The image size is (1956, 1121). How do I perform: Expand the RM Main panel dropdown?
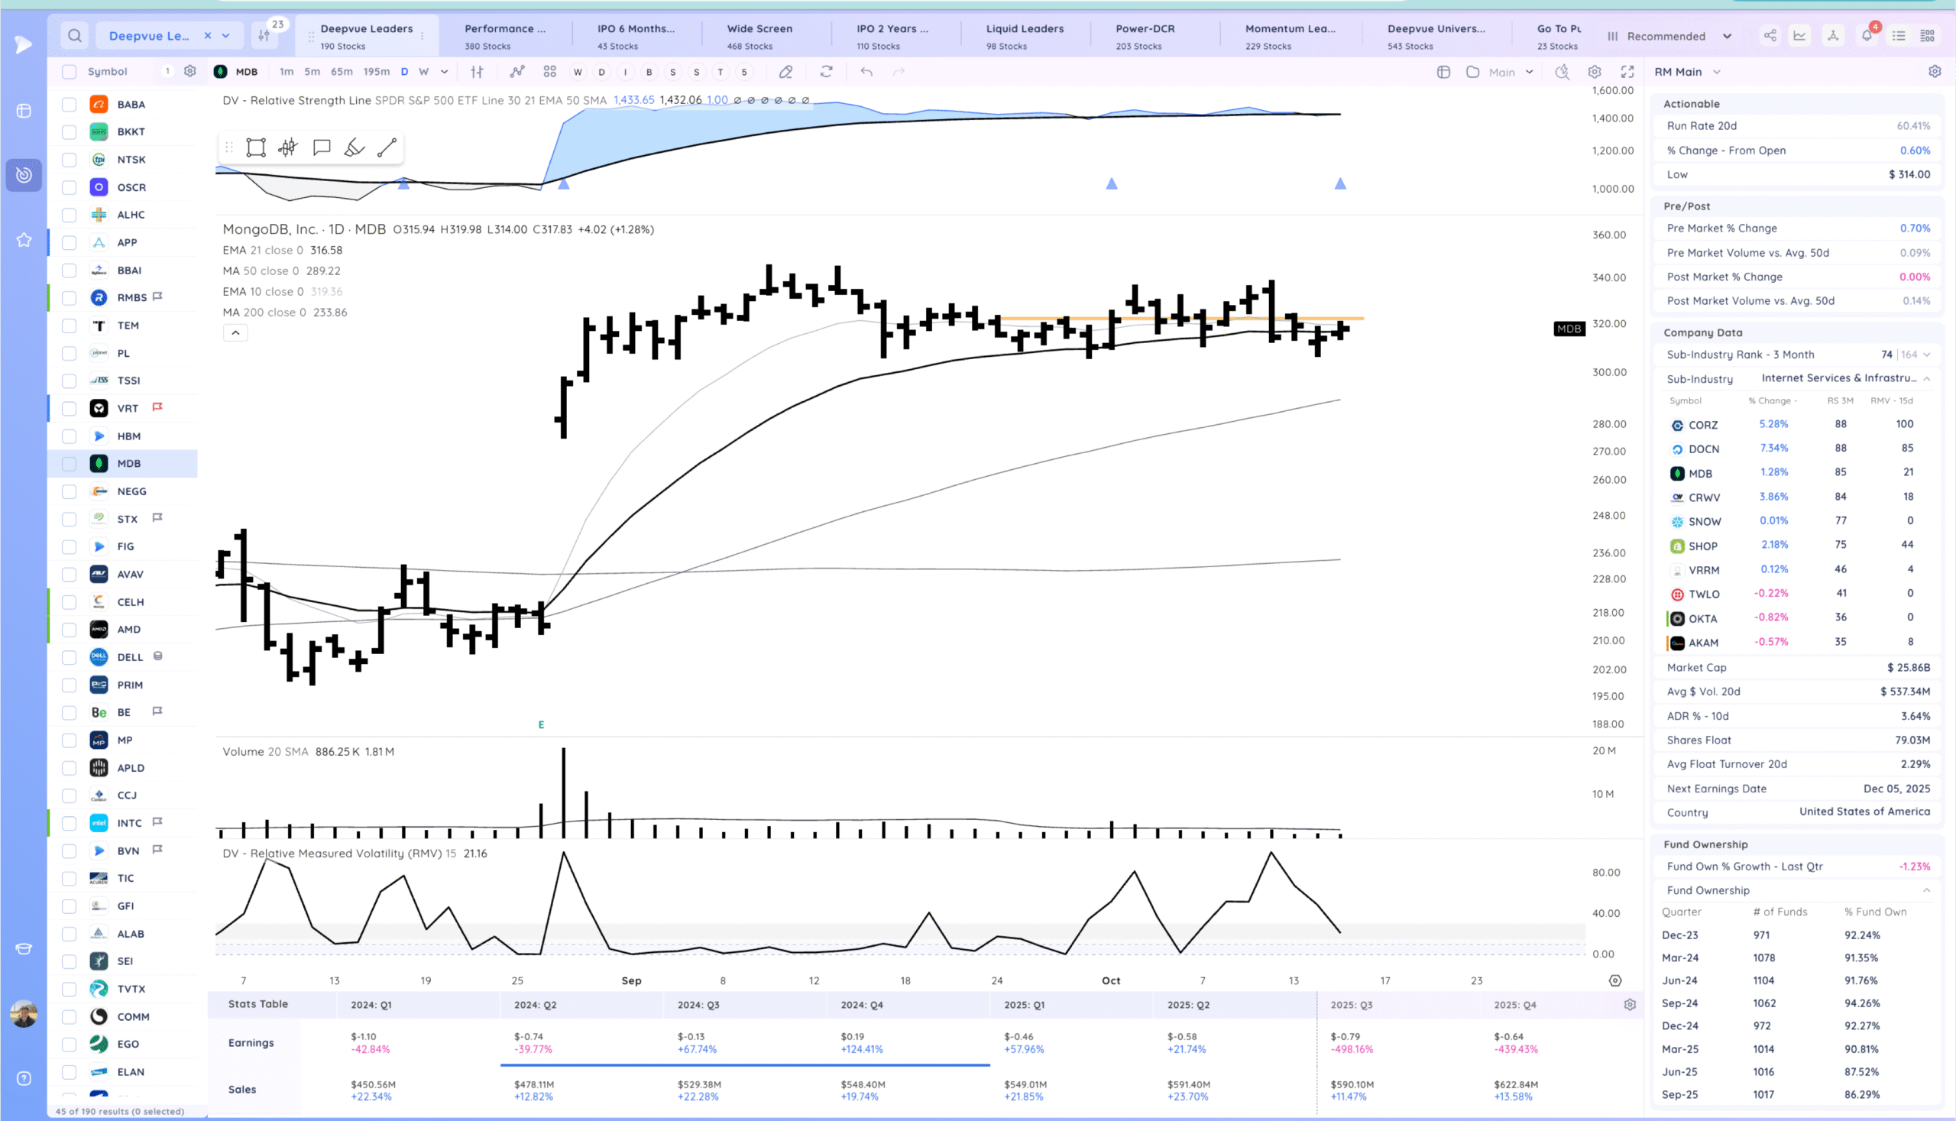[1717, 72]
